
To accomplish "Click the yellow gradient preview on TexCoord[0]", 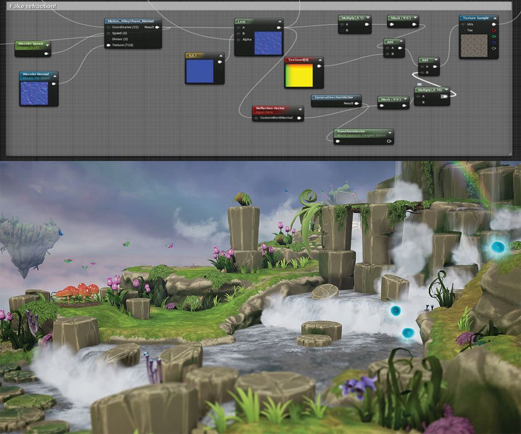I will pos(299,76).
